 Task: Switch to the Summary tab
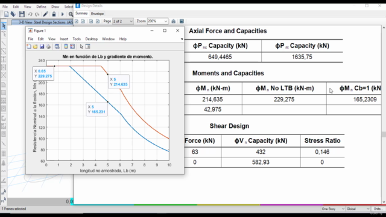point(81,13)
